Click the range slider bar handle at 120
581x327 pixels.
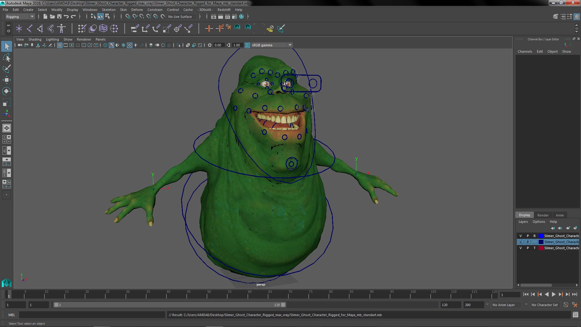283,305
